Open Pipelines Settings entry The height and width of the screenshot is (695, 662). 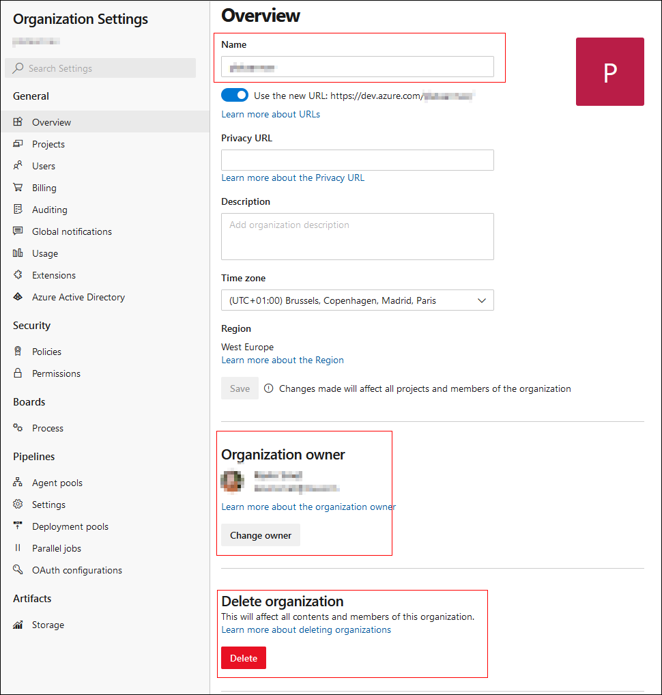click(x=105, y=505)
